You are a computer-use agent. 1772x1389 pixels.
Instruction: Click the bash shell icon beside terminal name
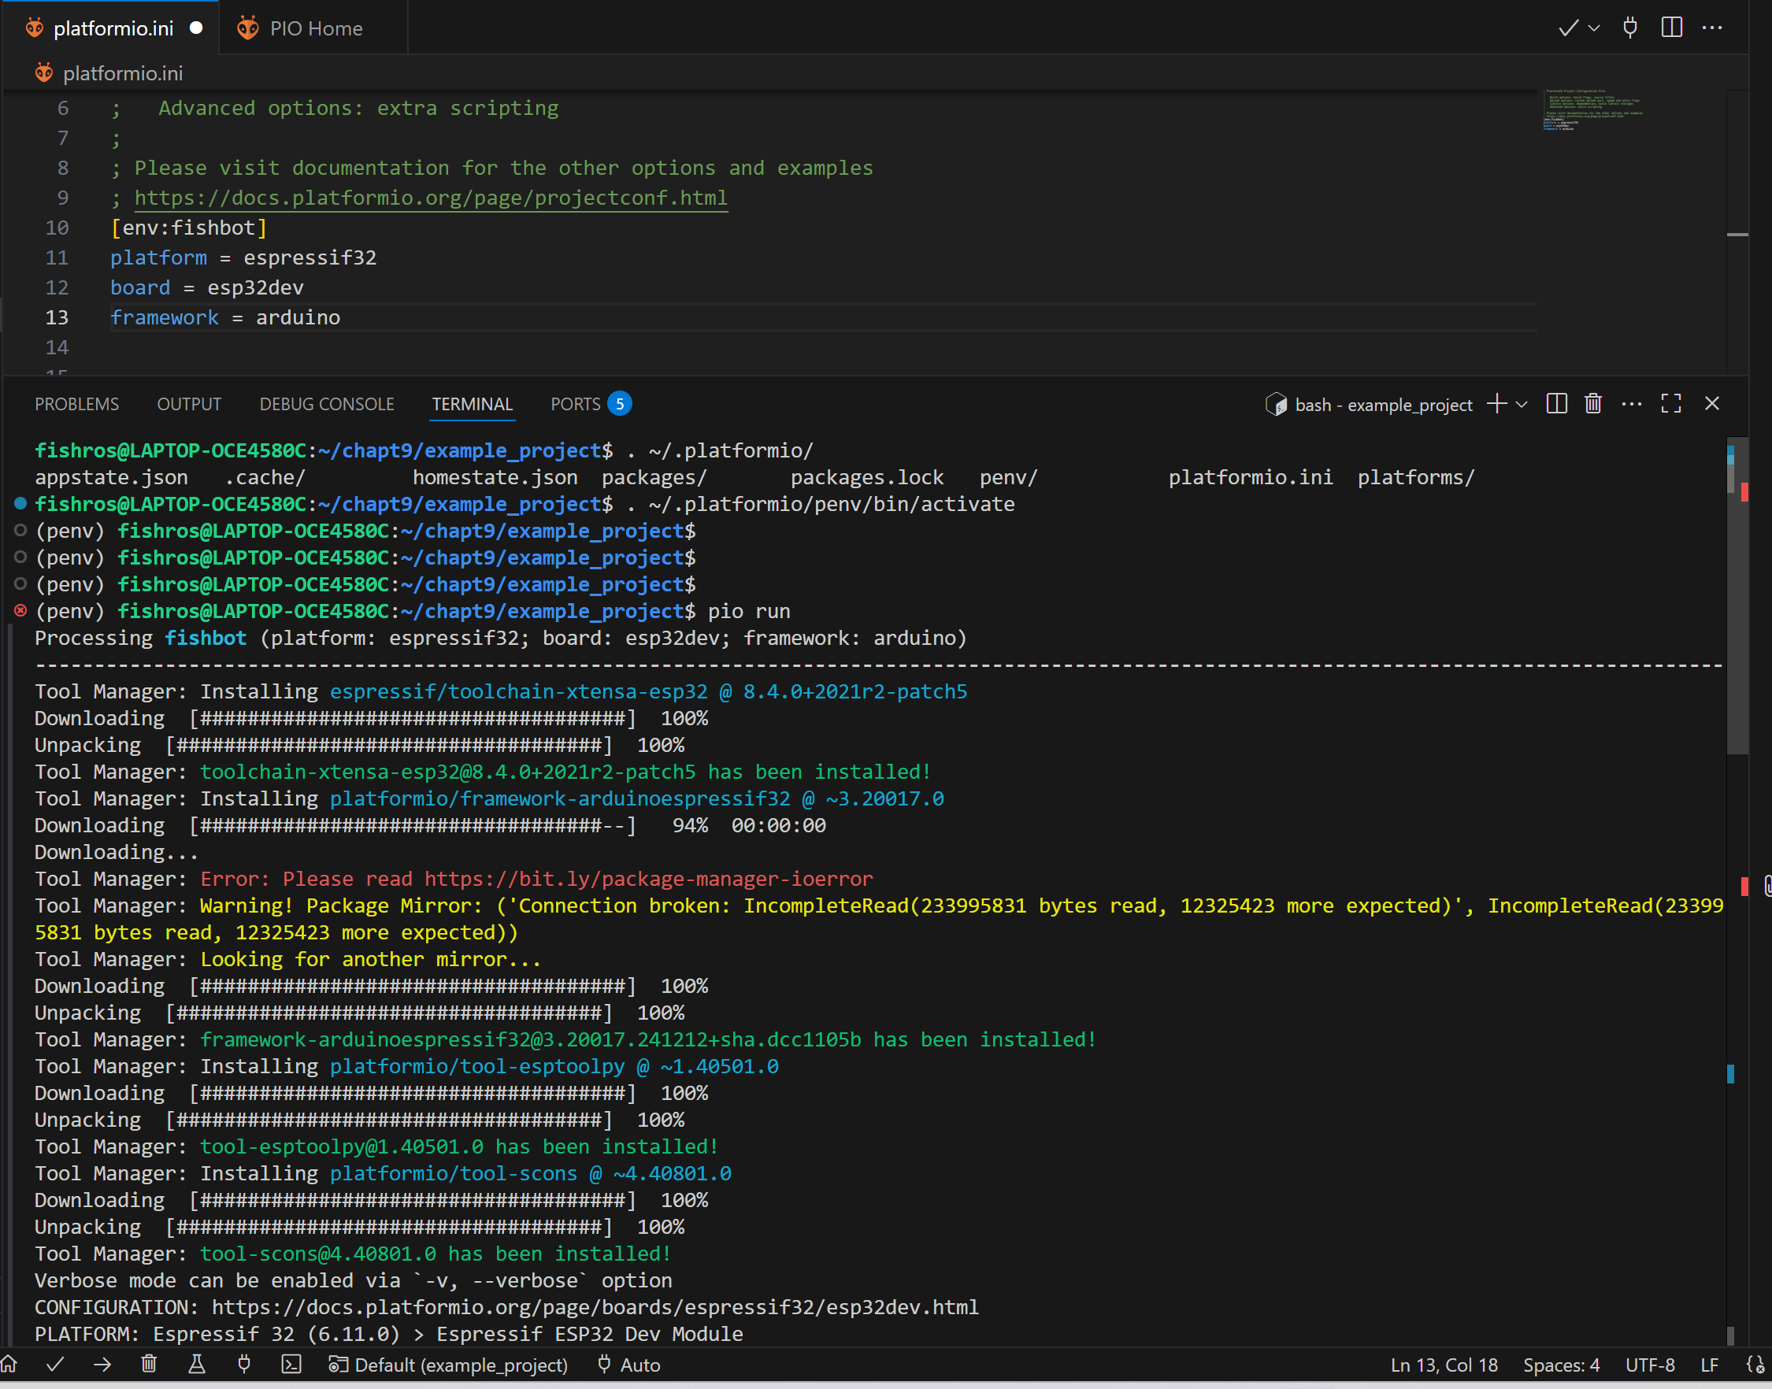pos(1276,404)
